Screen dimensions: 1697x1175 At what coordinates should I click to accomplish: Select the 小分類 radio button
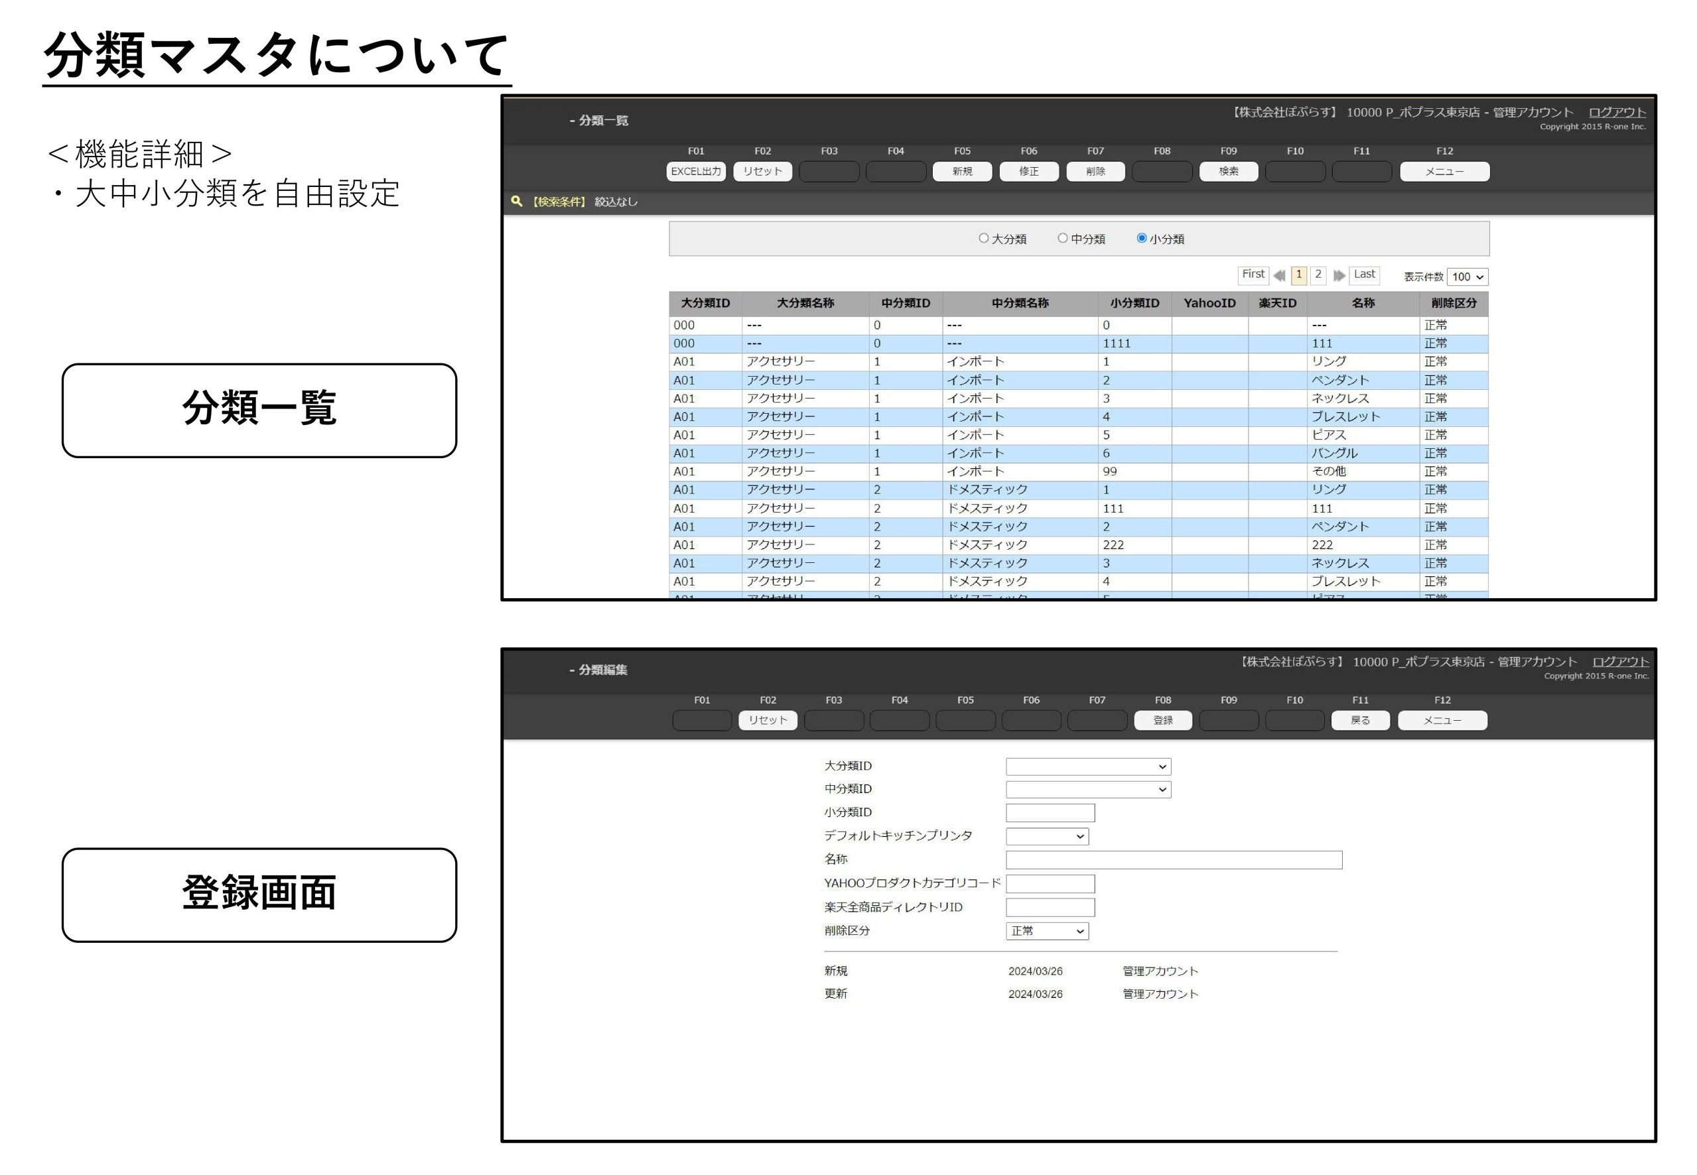coord(1141,238)
